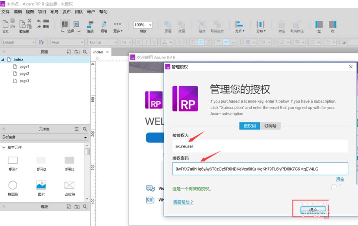Toggle bold text formatting
Viewport: 358px width, 226px height.
[139, 42]
